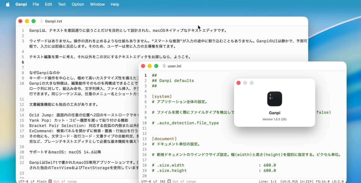Zoom the user.ini window with green button
This screenshot has width=361, height=183.
[156, 66]
